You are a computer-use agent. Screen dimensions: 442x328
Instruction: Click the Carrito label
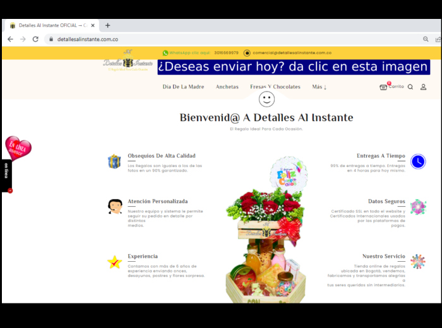(396, 86)
